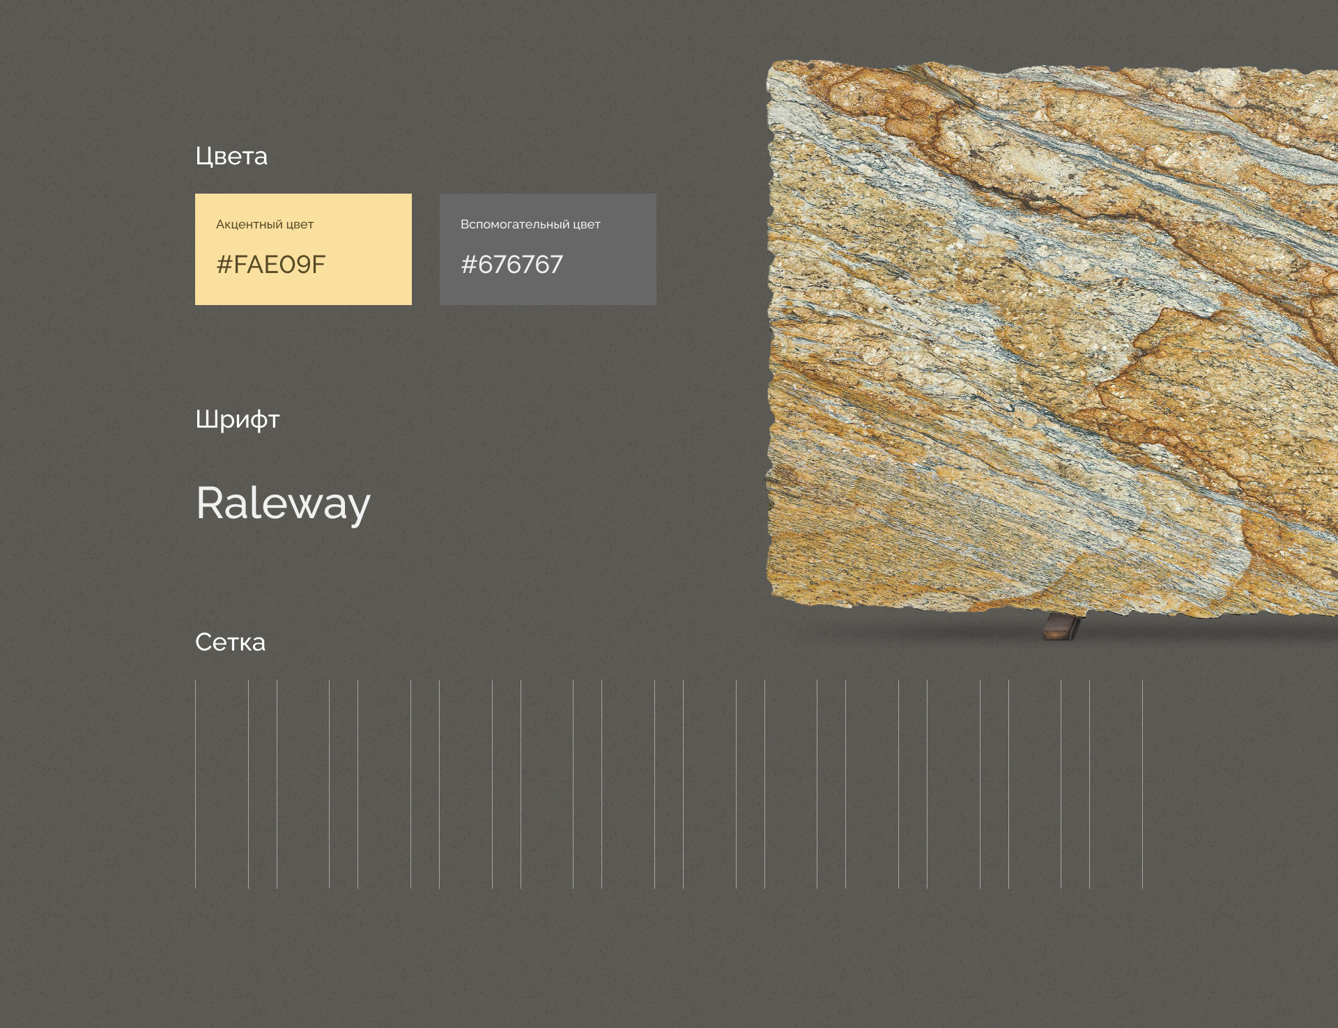Click the first grid column on the left
1338x1028 pixels.
click(222, 784)
